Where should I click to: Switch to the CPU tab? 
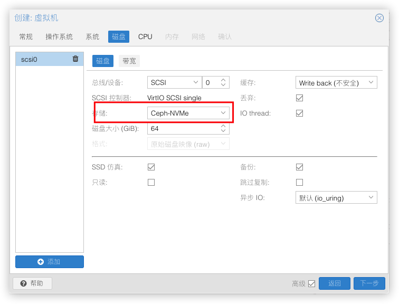click(145, 36)
